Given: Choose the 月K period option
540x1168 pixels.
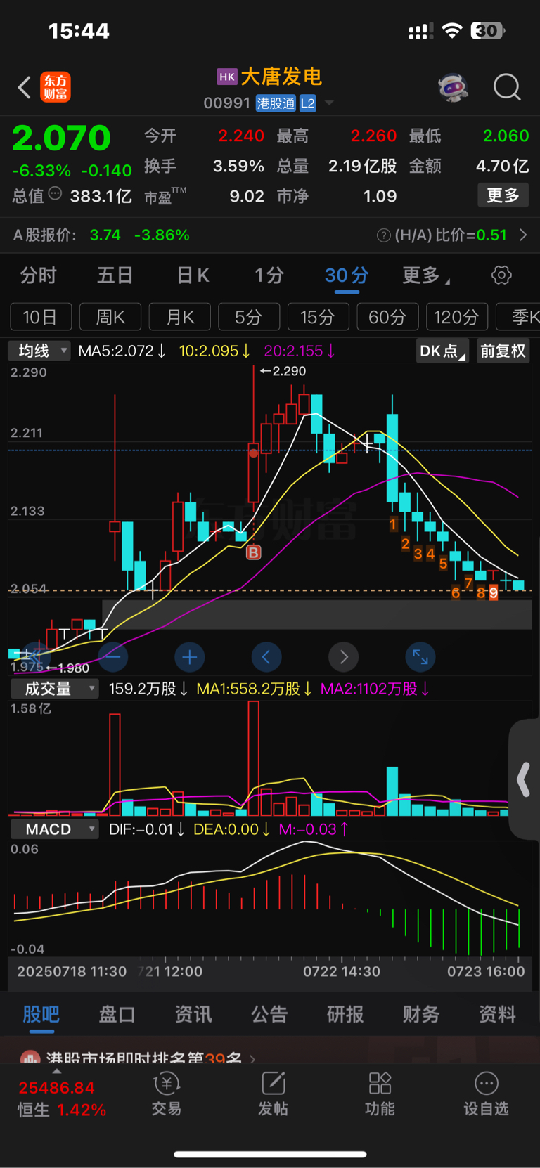Looking at the screenshot, I should (180, 317).
